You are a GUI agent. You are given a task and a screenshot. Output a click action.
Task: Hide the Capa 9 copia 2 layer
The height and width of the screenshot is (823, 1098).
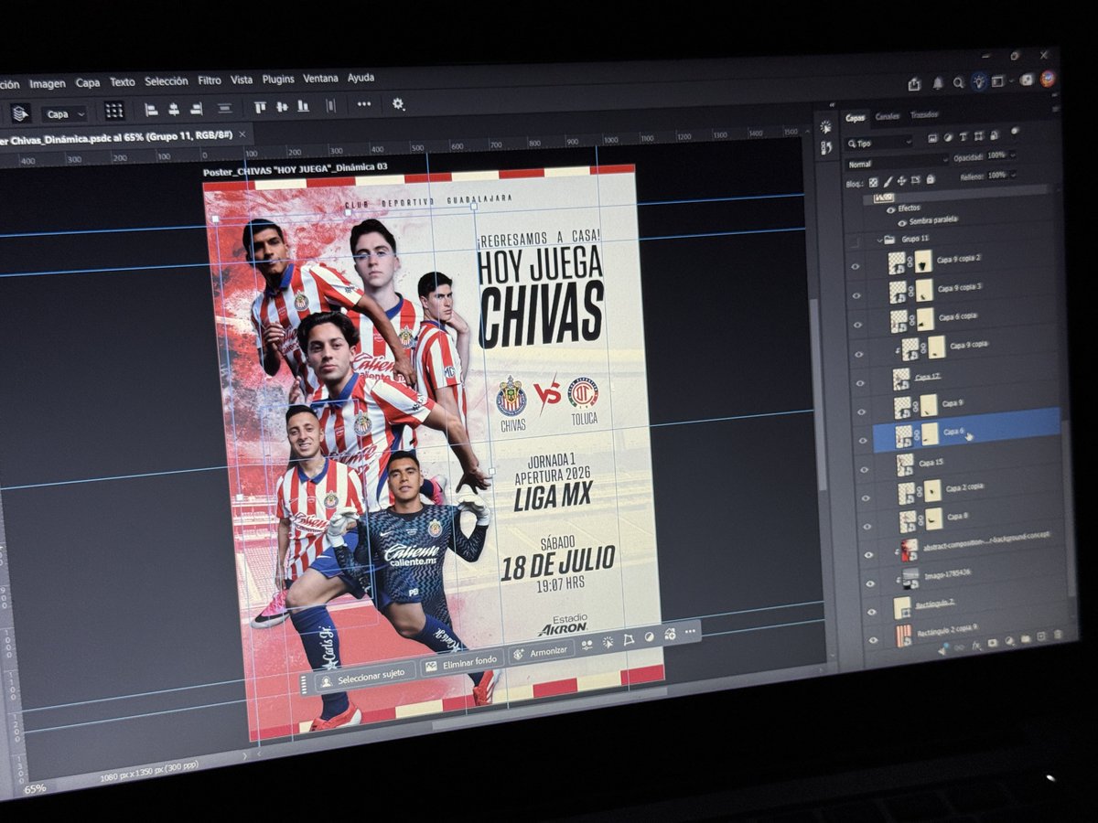pos(855,266)
